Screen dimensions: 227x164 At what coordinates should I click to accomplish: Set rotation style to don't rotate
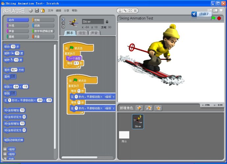click(x=63, y=27)
